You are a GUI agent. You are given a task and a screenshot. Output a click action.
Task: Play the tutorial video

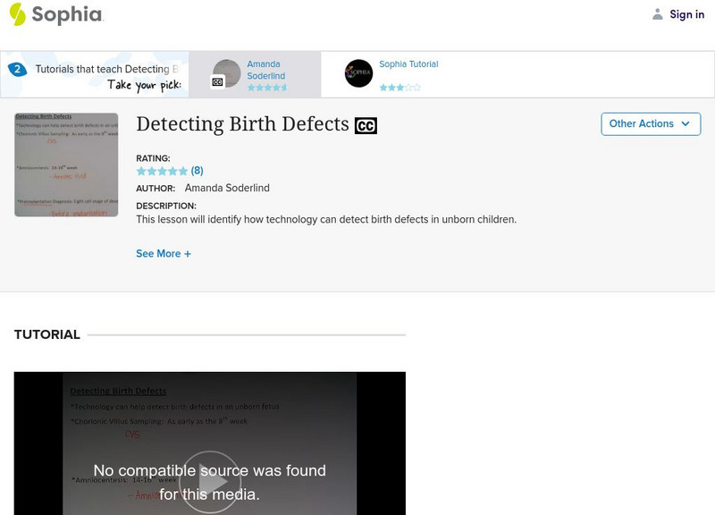point(210,482)
